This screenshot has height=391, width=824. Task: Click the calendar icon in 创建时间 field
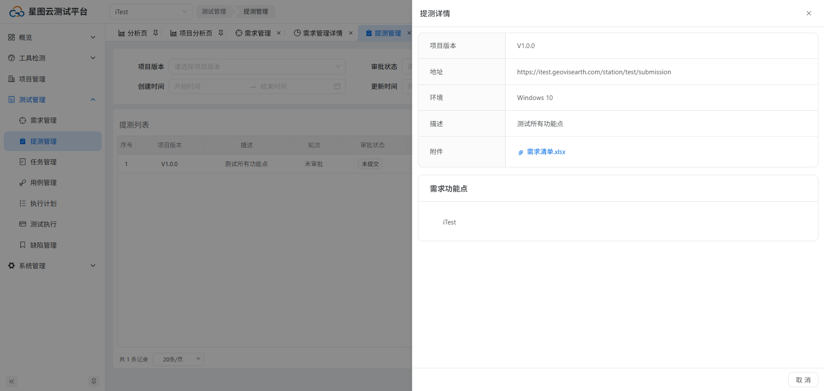pyautogui.click(x=337, y=86)
